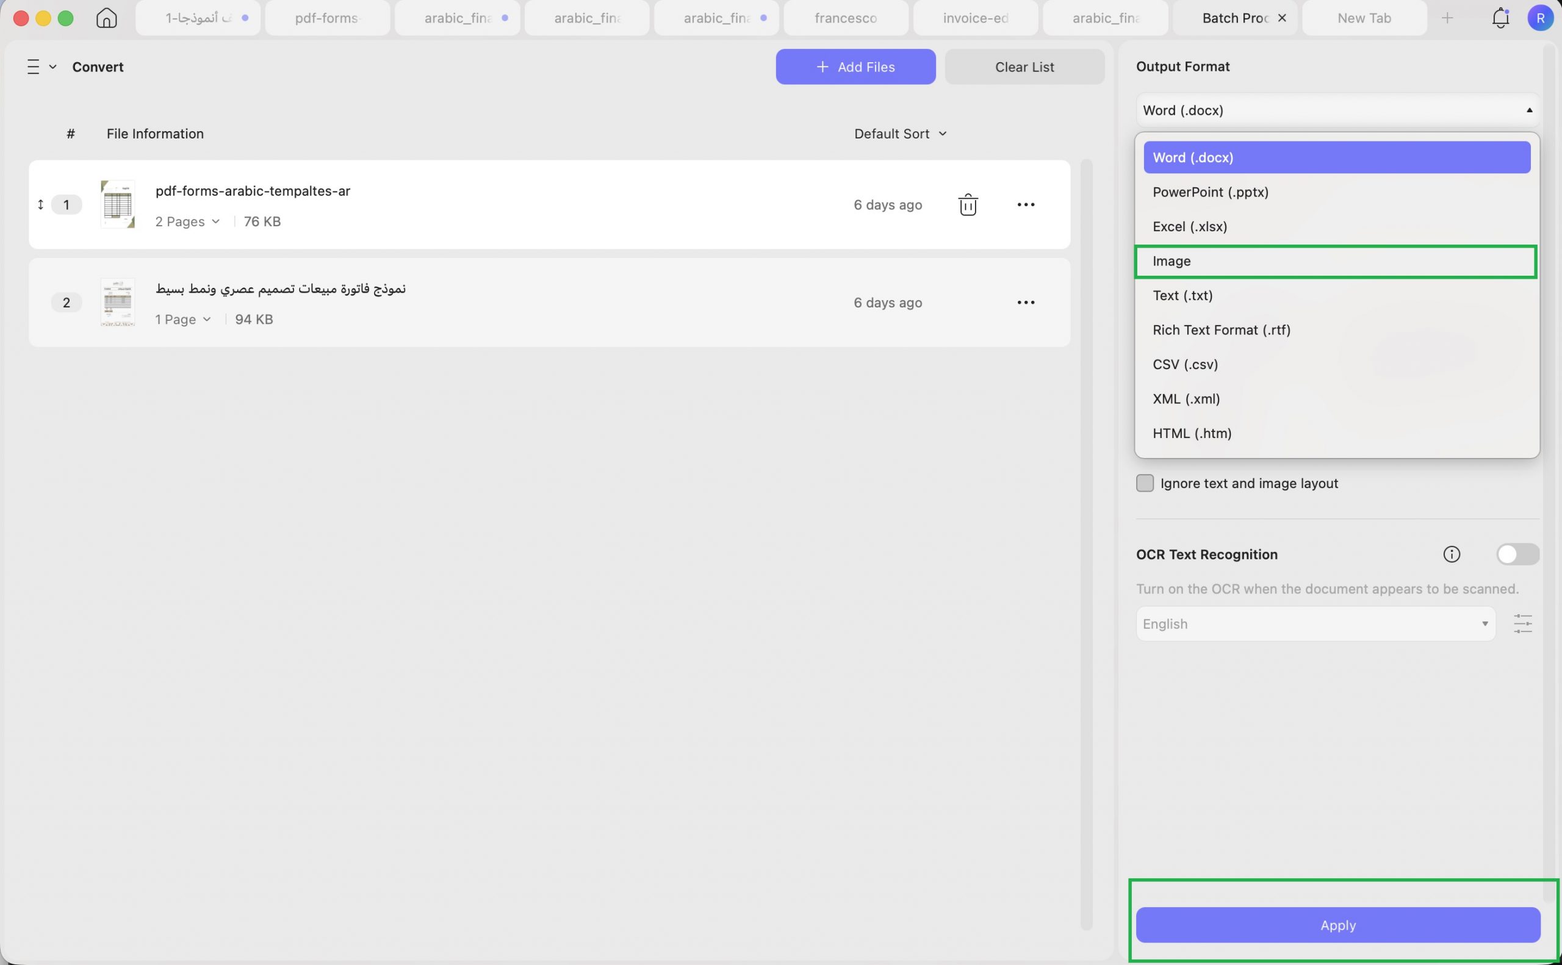This screenshot has width=1562, height=965.
Task: Click the Convert heading
Action: pyautogui.click(x=98, y=66)
